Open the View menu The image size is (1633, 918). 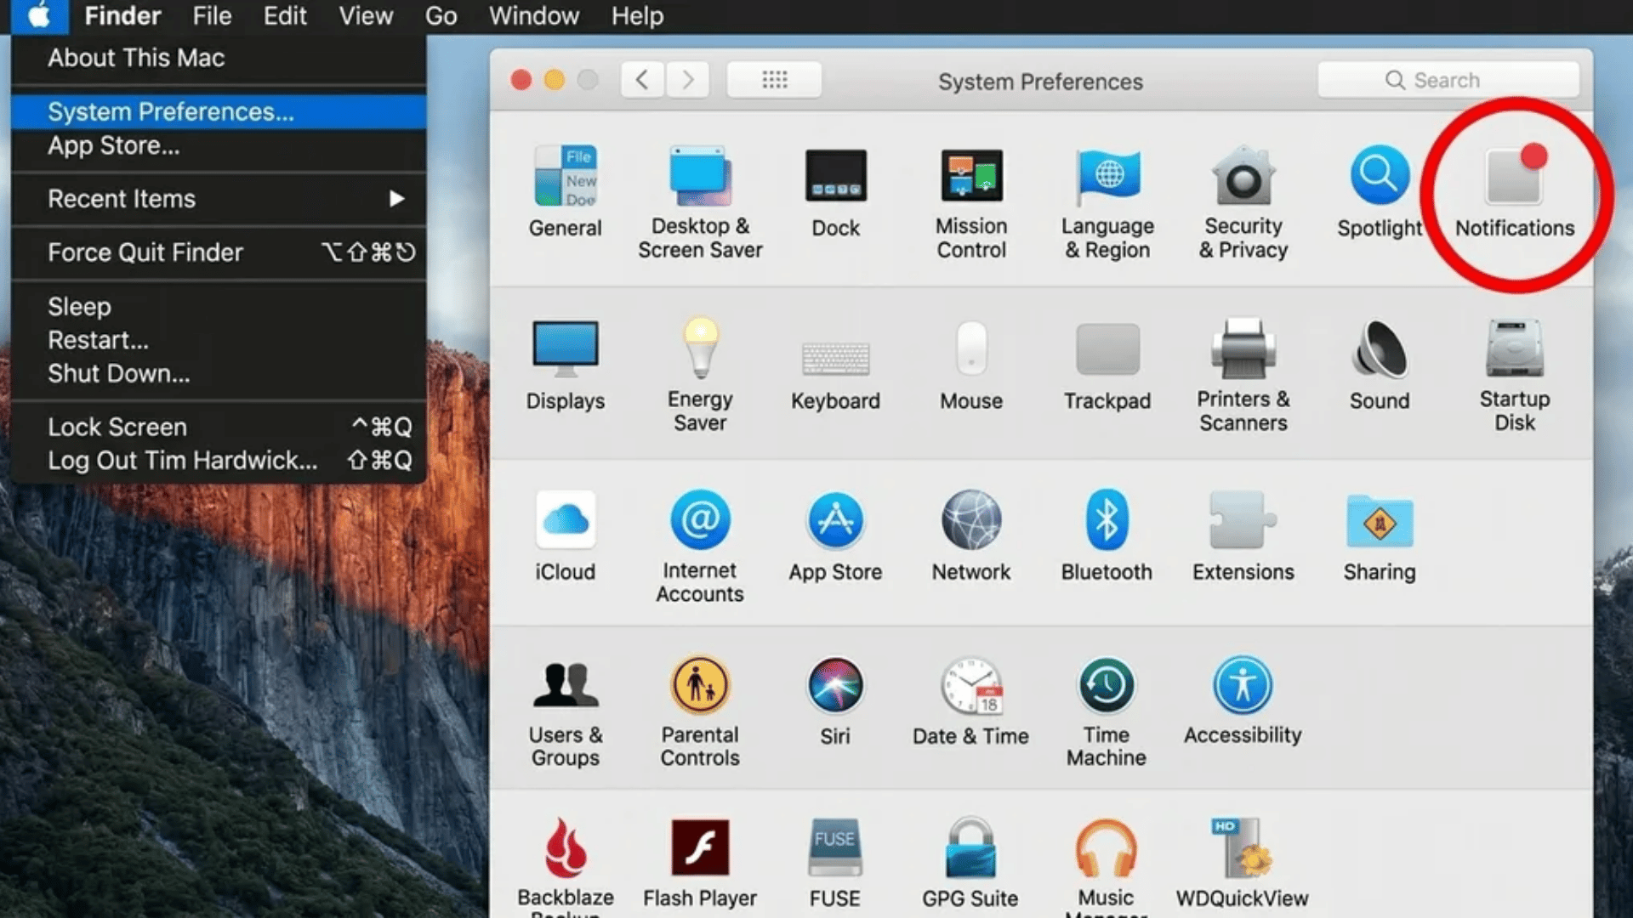pyautogui.click(x=366, y=16)
